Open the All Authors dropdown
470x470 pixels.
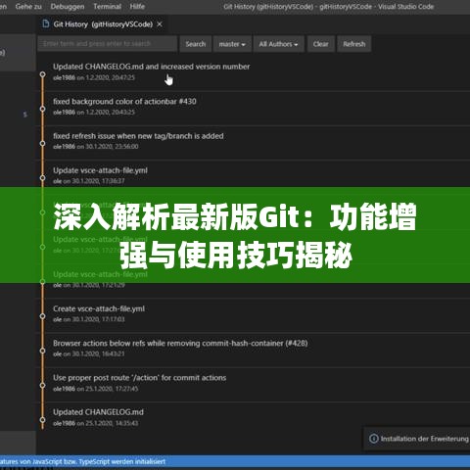(278, 44)
